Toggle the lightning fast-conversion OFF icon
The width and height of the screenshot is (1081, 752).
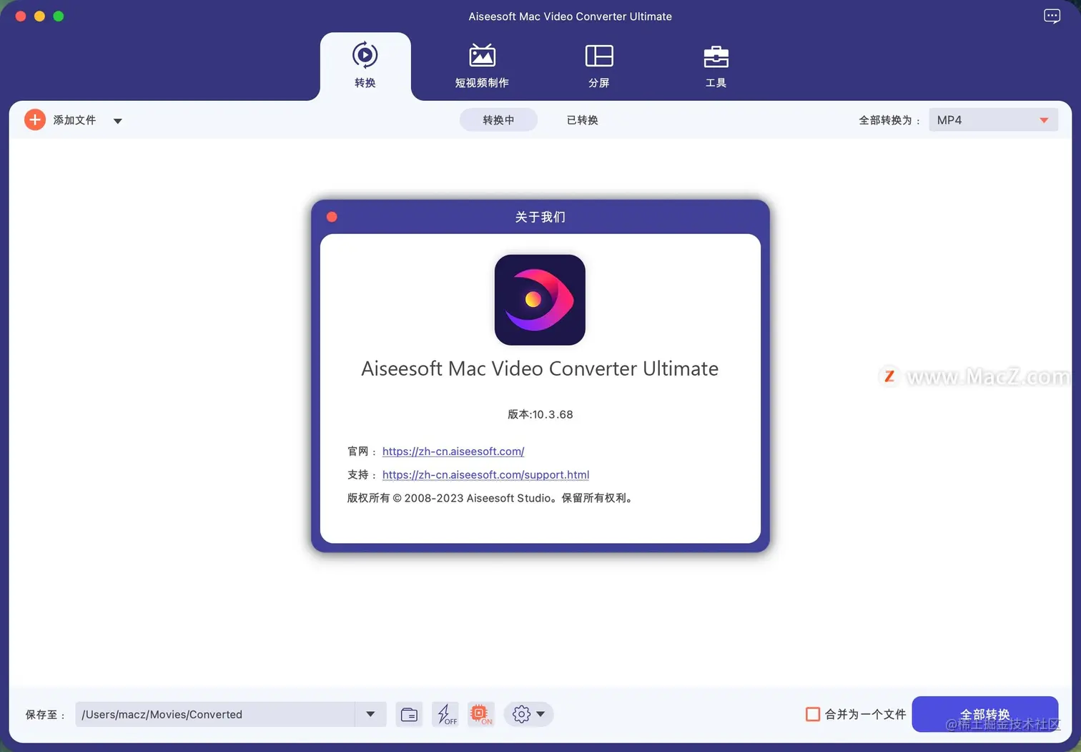(445, 714)
